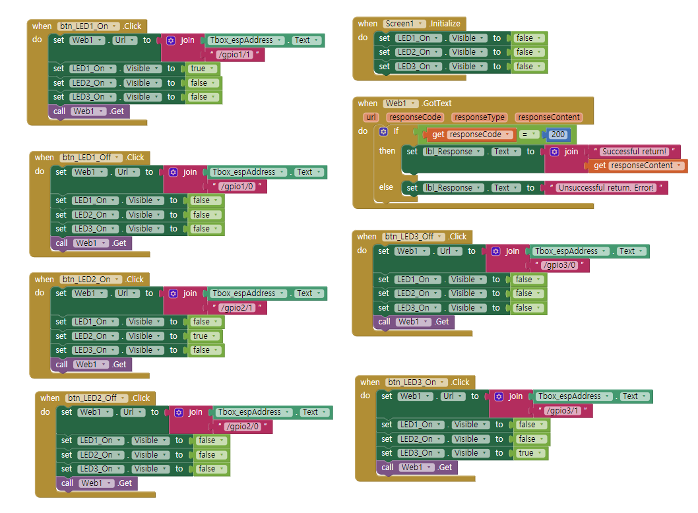The width and height of the screenshot is (698, 513).
Task: Click the join gear icon in btn_LED3_Off block
Action: click(496, 251)
